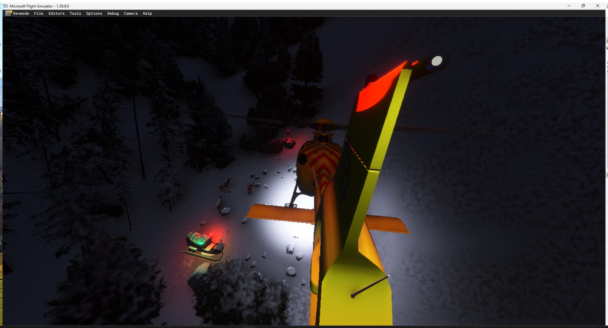Open the Help menu
This screenshot has height=328, width=608.
(147, 13)
